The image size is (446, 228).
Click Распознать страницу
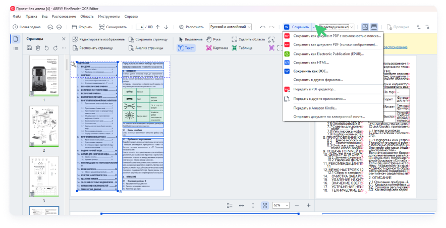[x=93, y=48]
